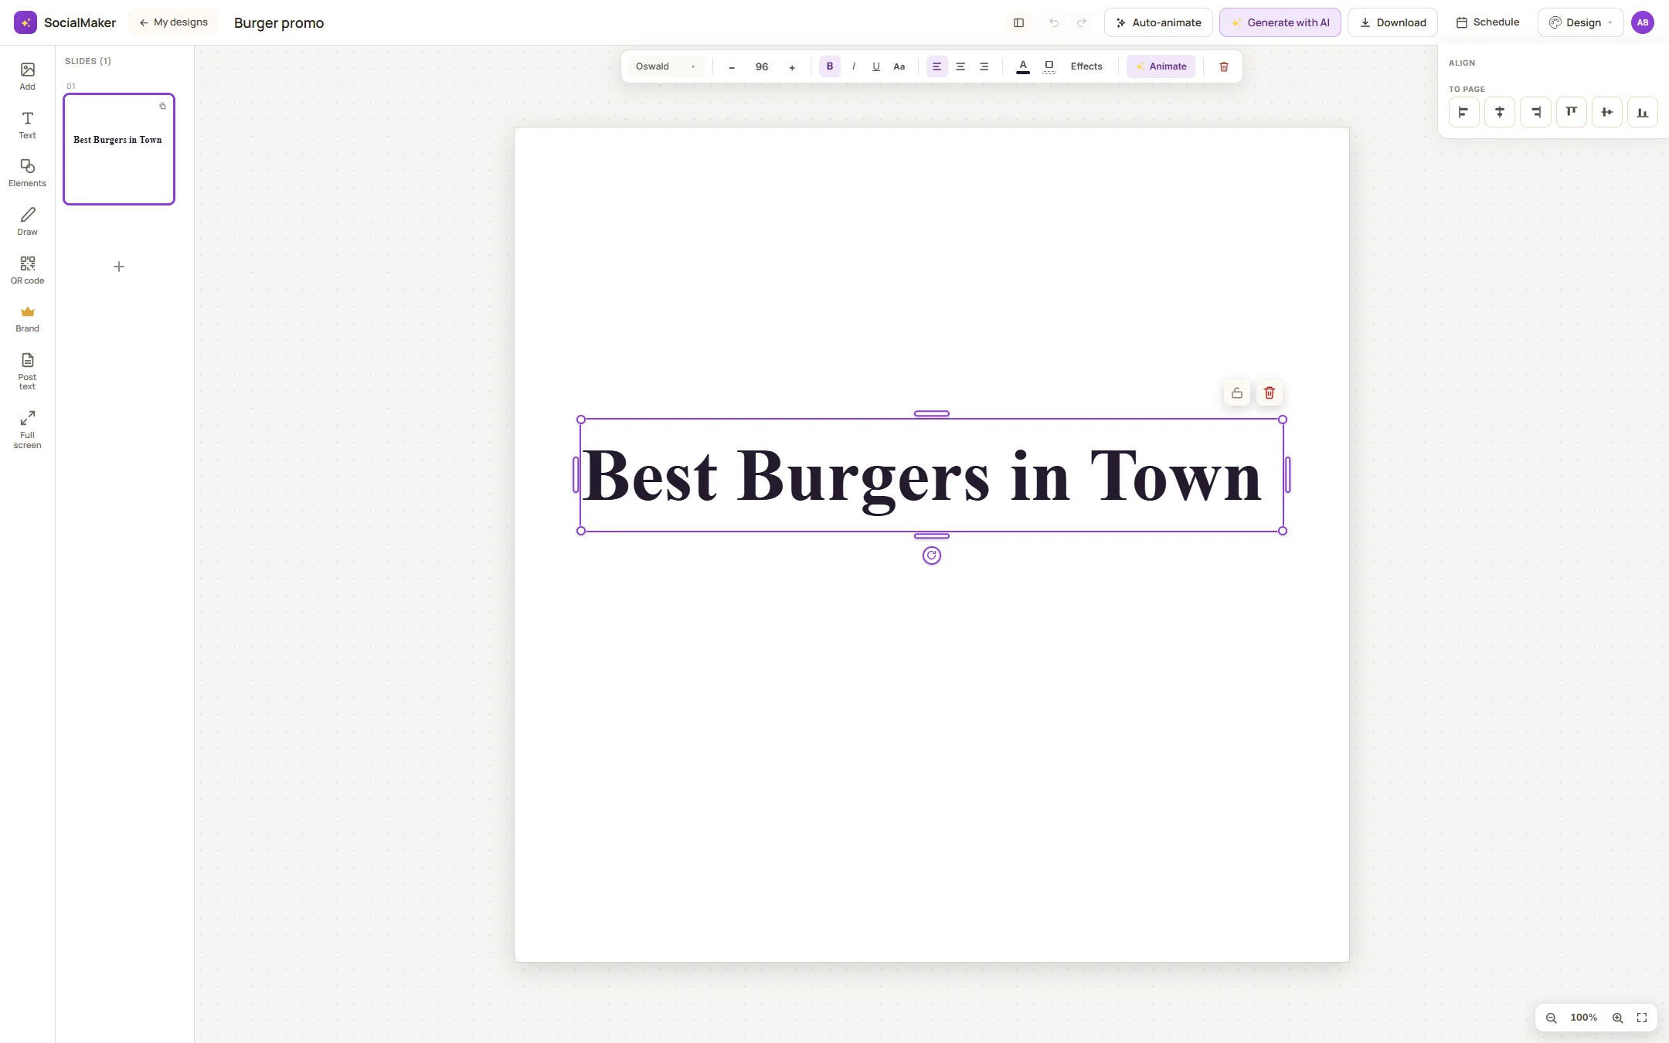Screen dimensions: 1669x1043
Task: Click the Download button
Action: 1392,22
